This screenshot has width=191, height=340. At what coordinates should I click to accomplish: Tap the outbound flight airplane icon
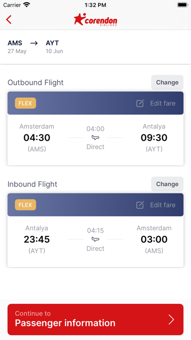click(95, 138)
